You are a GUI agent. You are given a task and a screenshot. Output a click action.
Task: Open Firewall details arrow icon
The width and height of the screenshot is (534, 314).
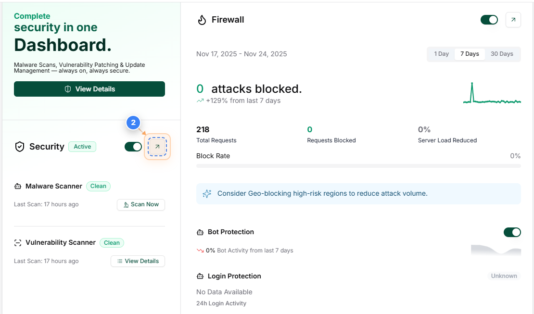(x=513, y=20)
